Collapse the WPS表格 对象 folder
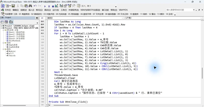 pos(4,30)
